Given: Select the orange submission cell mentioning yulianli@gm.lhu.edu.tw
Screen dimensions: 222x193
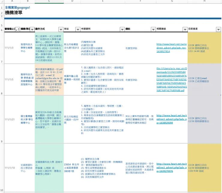Looking at the screenshot, I should tap(49, 80).
